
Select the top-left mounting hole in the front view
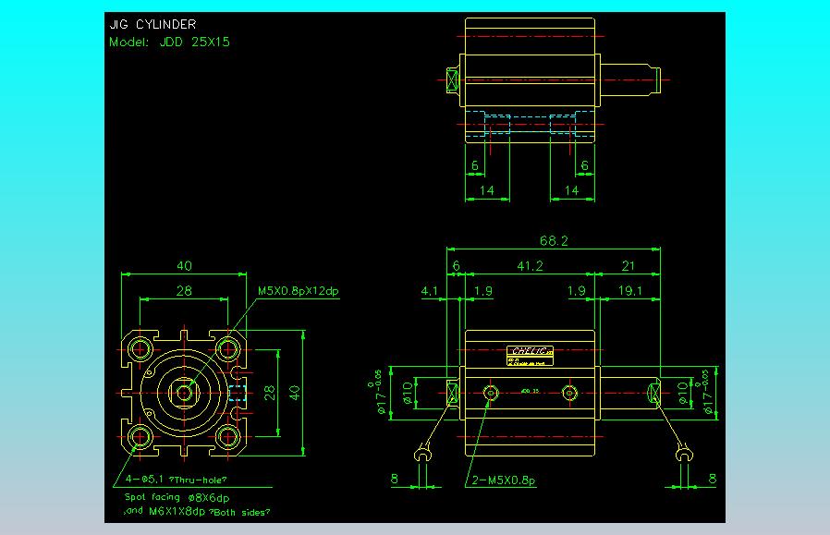(140, 349)
